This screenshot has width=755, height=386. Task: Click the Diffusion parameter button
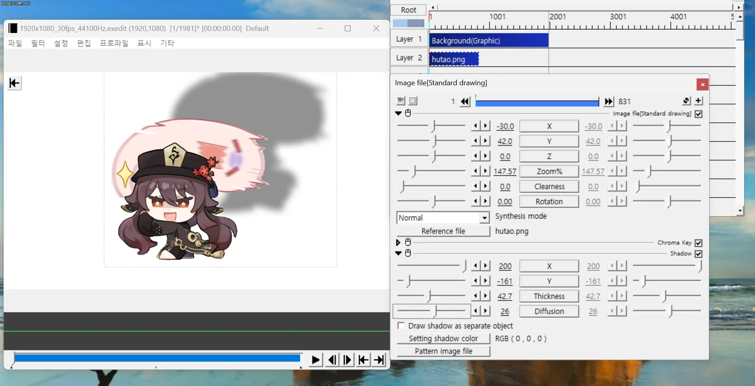(x=549, y=311)
